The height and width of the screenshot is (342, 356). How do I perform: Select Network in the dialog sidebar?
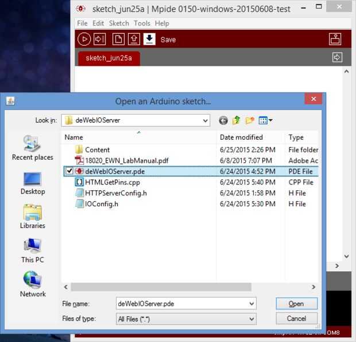pyautogui.click(x=33, y=284)
